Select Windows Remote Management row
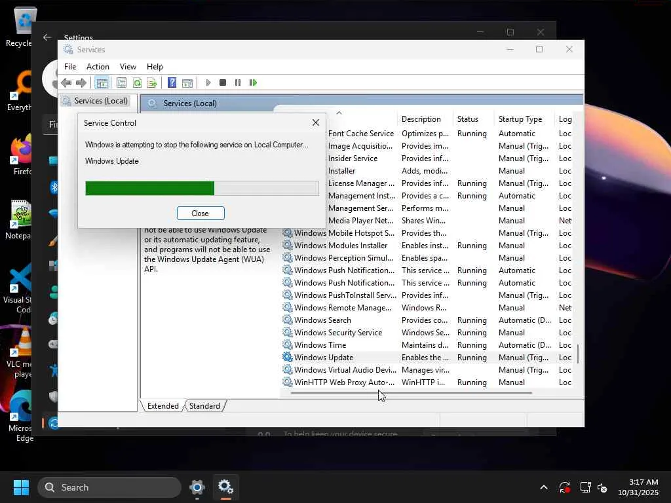The height and width of the screenshot is (503, 671). pos(427,308)
